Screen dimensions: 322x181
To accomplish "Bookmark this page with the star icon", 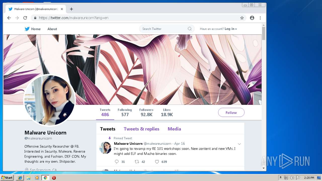I will point(242,18).
